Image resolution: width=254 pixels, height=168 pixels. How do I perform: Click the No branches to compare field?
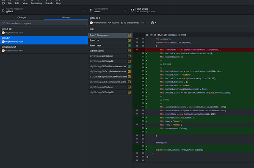[x=44, y=23]
